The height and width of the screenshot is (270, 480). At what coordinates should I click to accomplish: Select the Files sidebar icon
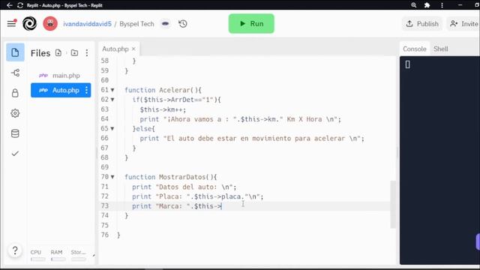tap(15, 52)
